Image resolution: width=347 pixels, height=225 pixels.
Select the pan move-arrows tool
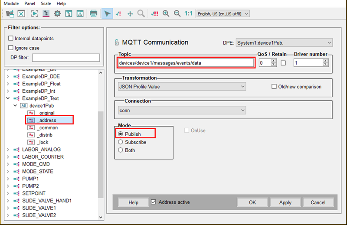click(x=130, y=14)
